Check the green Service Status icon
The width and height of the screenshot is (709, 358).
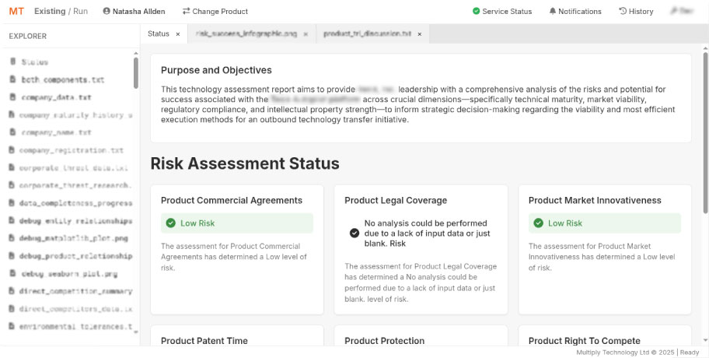(477, 11)
